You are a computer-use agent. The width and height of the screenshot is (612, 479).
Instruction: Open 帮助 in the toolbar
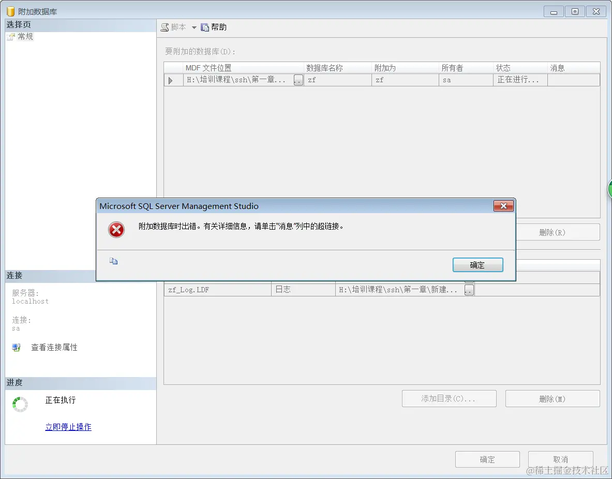pyautogui.click(x=214, y=27)
